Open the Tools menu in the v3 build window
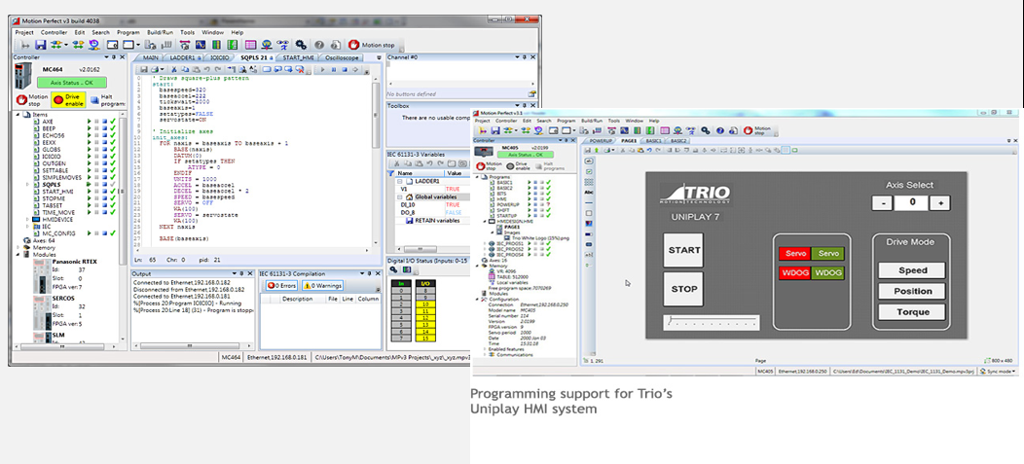The height and width of the screenshot is (464, 1024). click(x=188, y=32)
